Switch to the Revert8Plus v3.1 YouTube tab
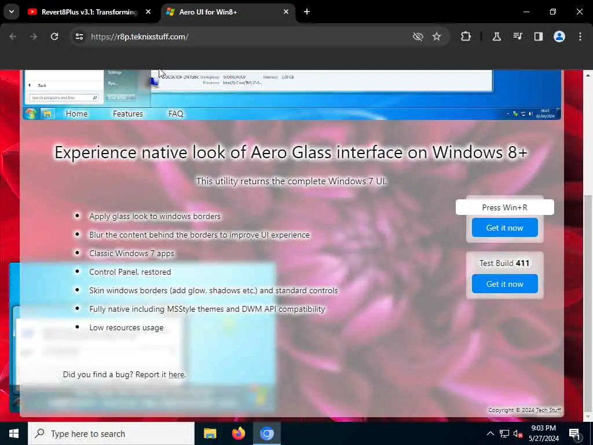Viewport: 593px width, 445px height. [x=90, y=12]
